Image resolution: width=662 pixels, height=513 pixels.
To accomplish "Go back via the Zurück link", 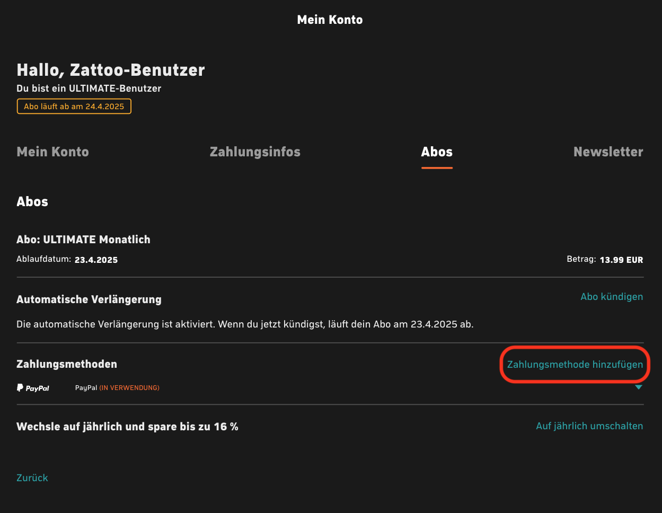I will coord(32,477).
